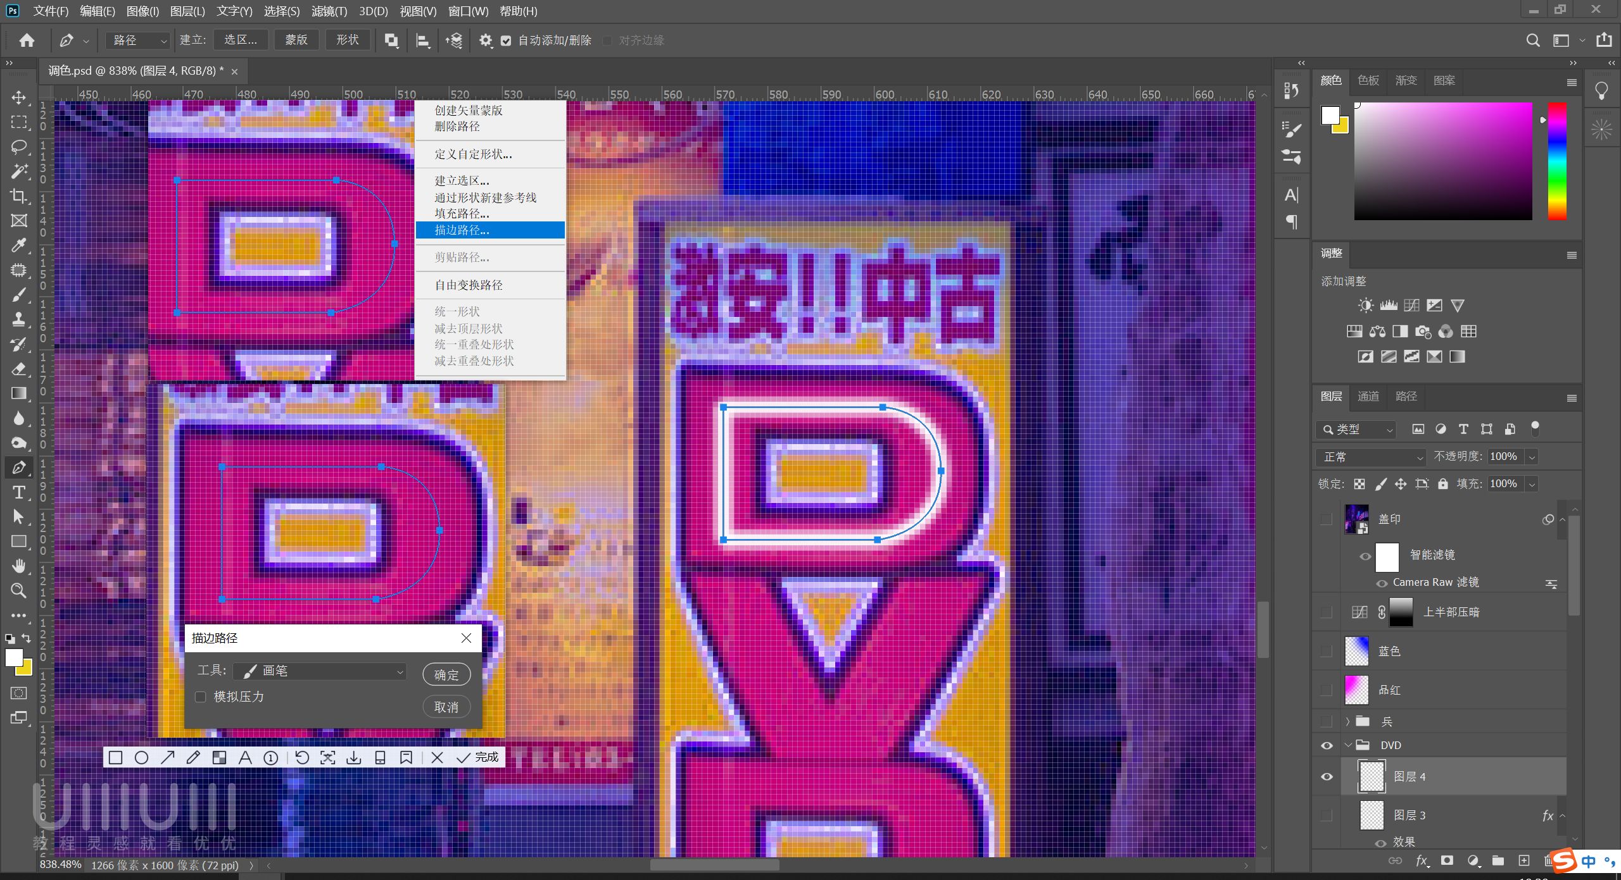The height and width of the screenshot is (880, 1621).
Task: Show the 品红 layer
Action: click(x=1327, y=690)
